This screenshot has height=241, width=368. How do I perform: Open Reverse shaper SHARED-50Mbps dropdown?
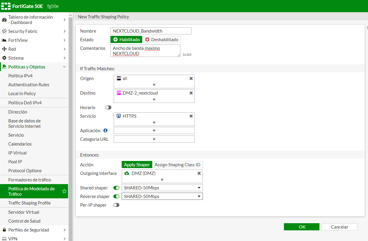click(162, 196)
